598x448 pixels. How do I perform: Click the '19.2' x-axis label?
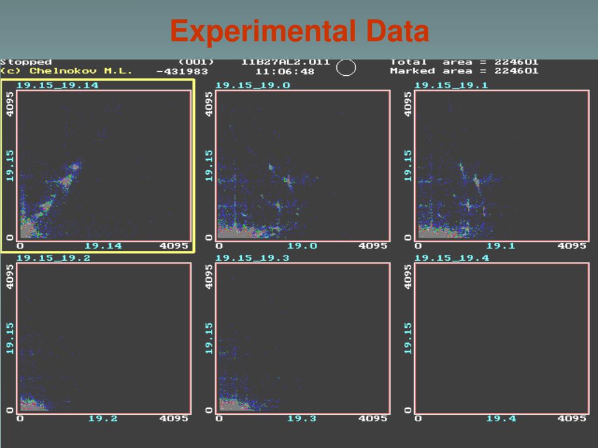pyautogui.click(x=103, y=419)
